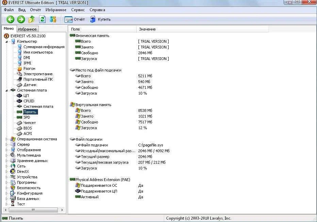
Task: Click the green Back arrow toolbar icon
Action: (10, 20)
